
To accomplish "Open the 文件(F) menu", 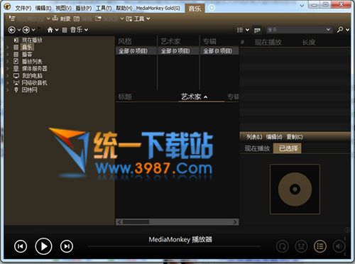I will click(x=23, y=8).
